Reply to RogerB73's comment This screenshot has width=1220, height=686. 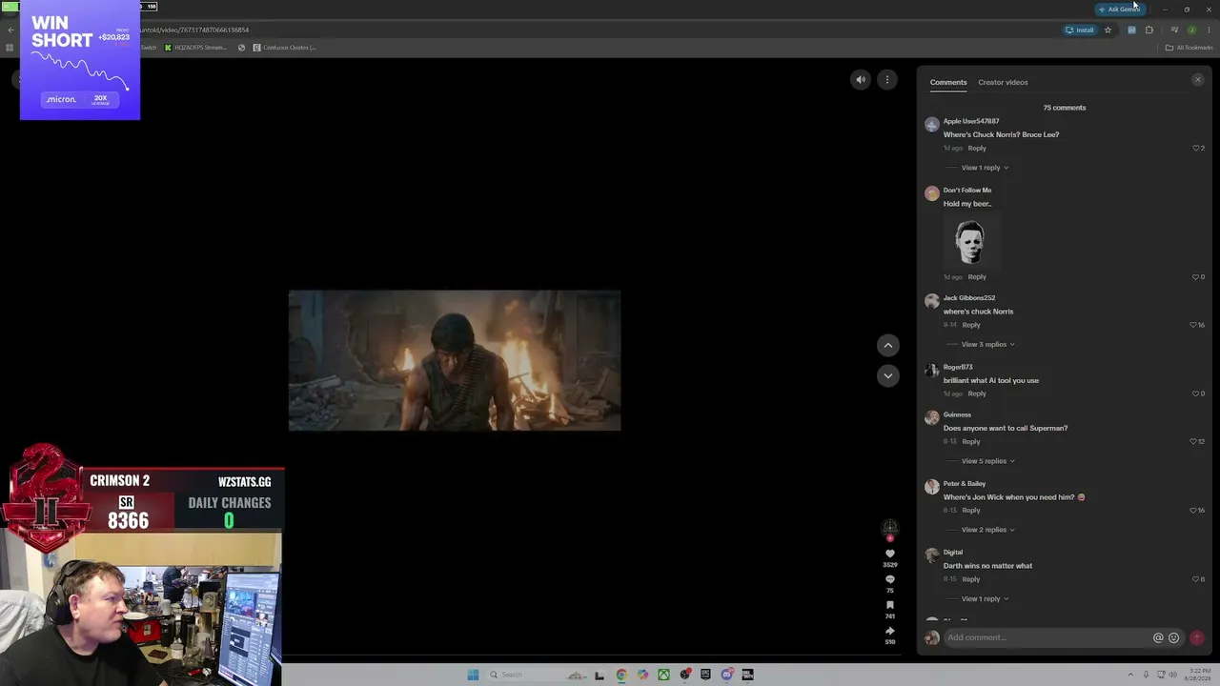pos(977,393)
